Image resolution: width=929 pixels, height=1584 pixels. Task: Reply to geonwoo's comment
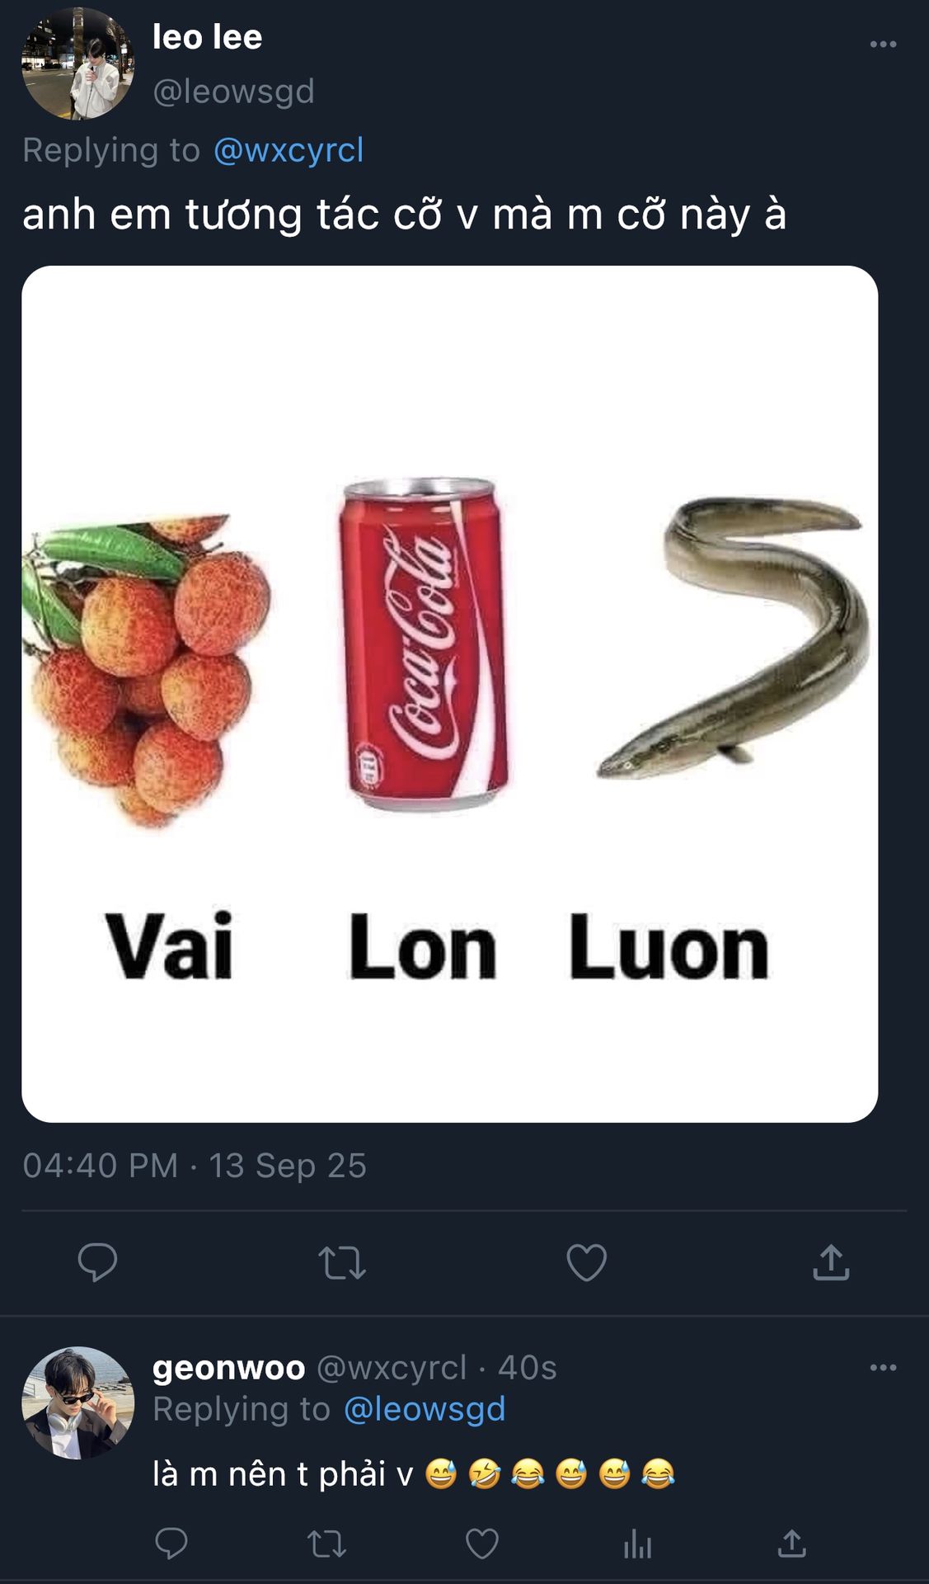(171, 1543)
